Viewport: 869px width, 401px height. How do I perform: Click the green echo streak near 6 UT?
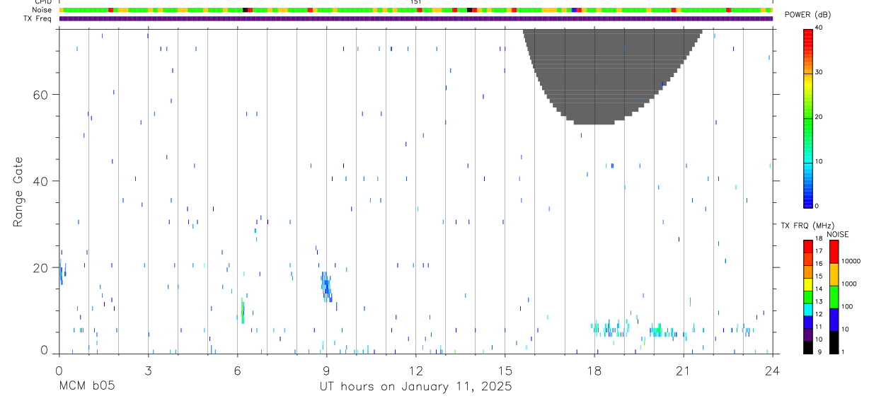coord(243,310)
